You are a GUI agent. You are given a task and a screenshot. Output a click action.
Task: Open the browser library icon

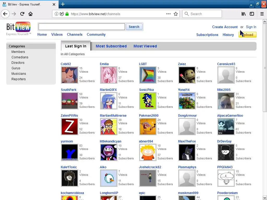(x=244, y=14)
